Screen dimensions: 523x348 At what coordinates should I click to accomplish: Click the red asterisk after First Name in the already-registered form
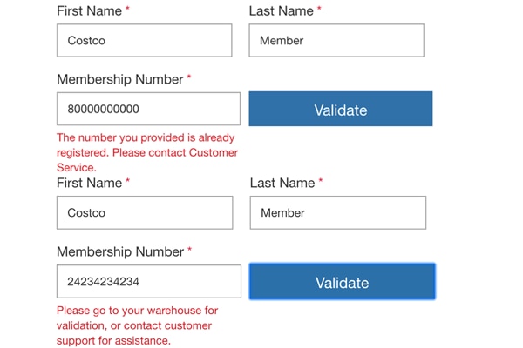[128, 9]
